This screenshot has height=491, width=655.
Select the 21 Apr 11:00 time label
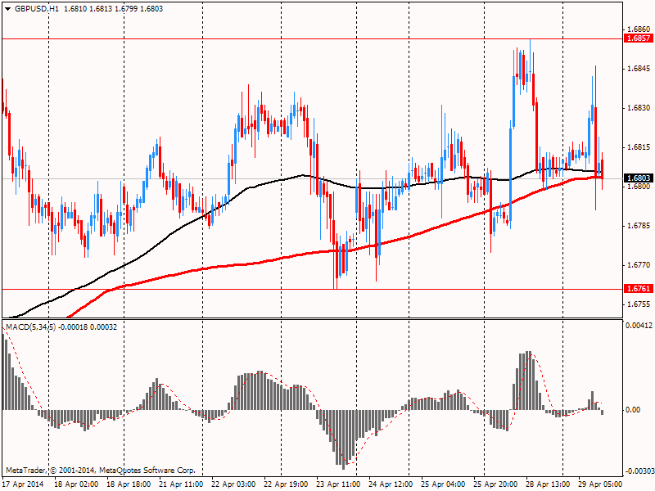point(181,484)
